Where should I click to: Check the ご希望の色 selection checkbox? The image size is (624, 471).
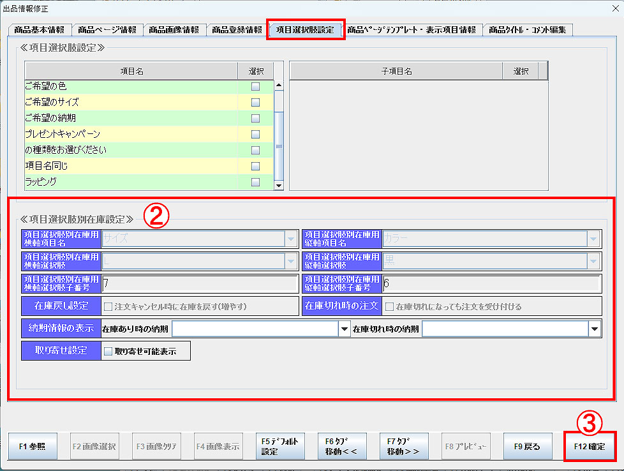(255, 86)
